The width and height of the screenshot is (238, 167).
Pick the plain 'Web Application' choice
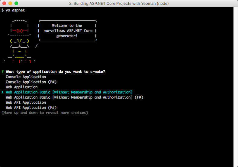click(x=21, y=87)
